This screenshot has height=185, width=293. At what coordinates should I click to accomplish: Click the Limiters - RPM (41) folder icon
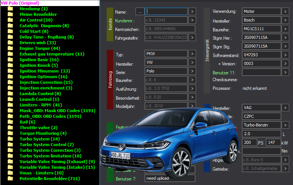click(10, 105)
